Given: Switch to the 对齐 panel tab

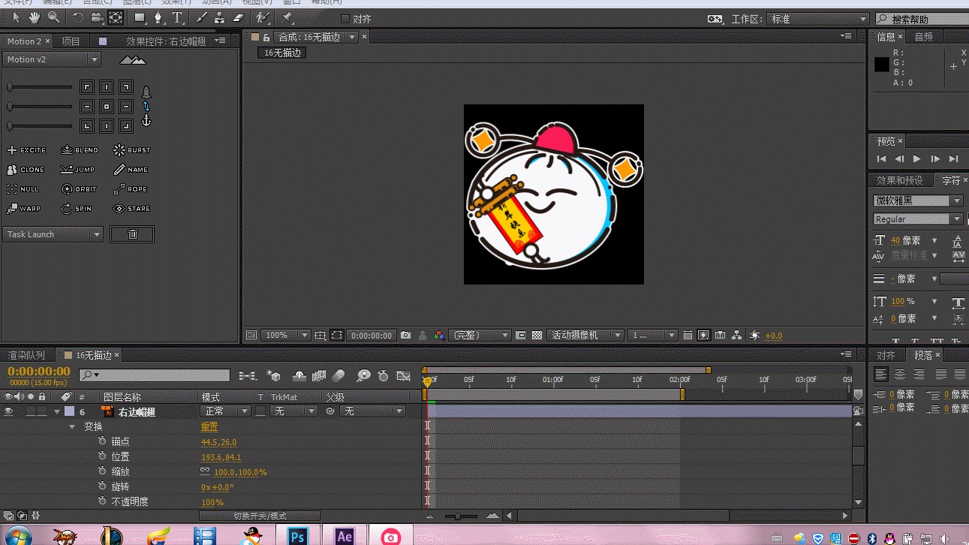Looking at the screenshot, I should click(886, 355).
